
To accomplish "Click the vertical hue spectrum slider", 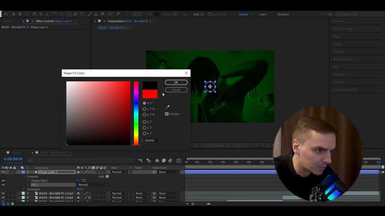I will 136,113.
